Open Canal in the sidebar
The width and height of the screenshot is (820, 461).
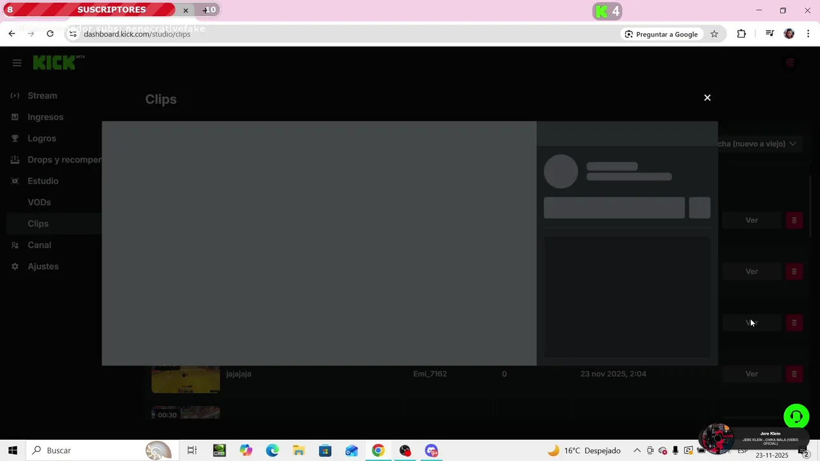[x=39, y=245]
